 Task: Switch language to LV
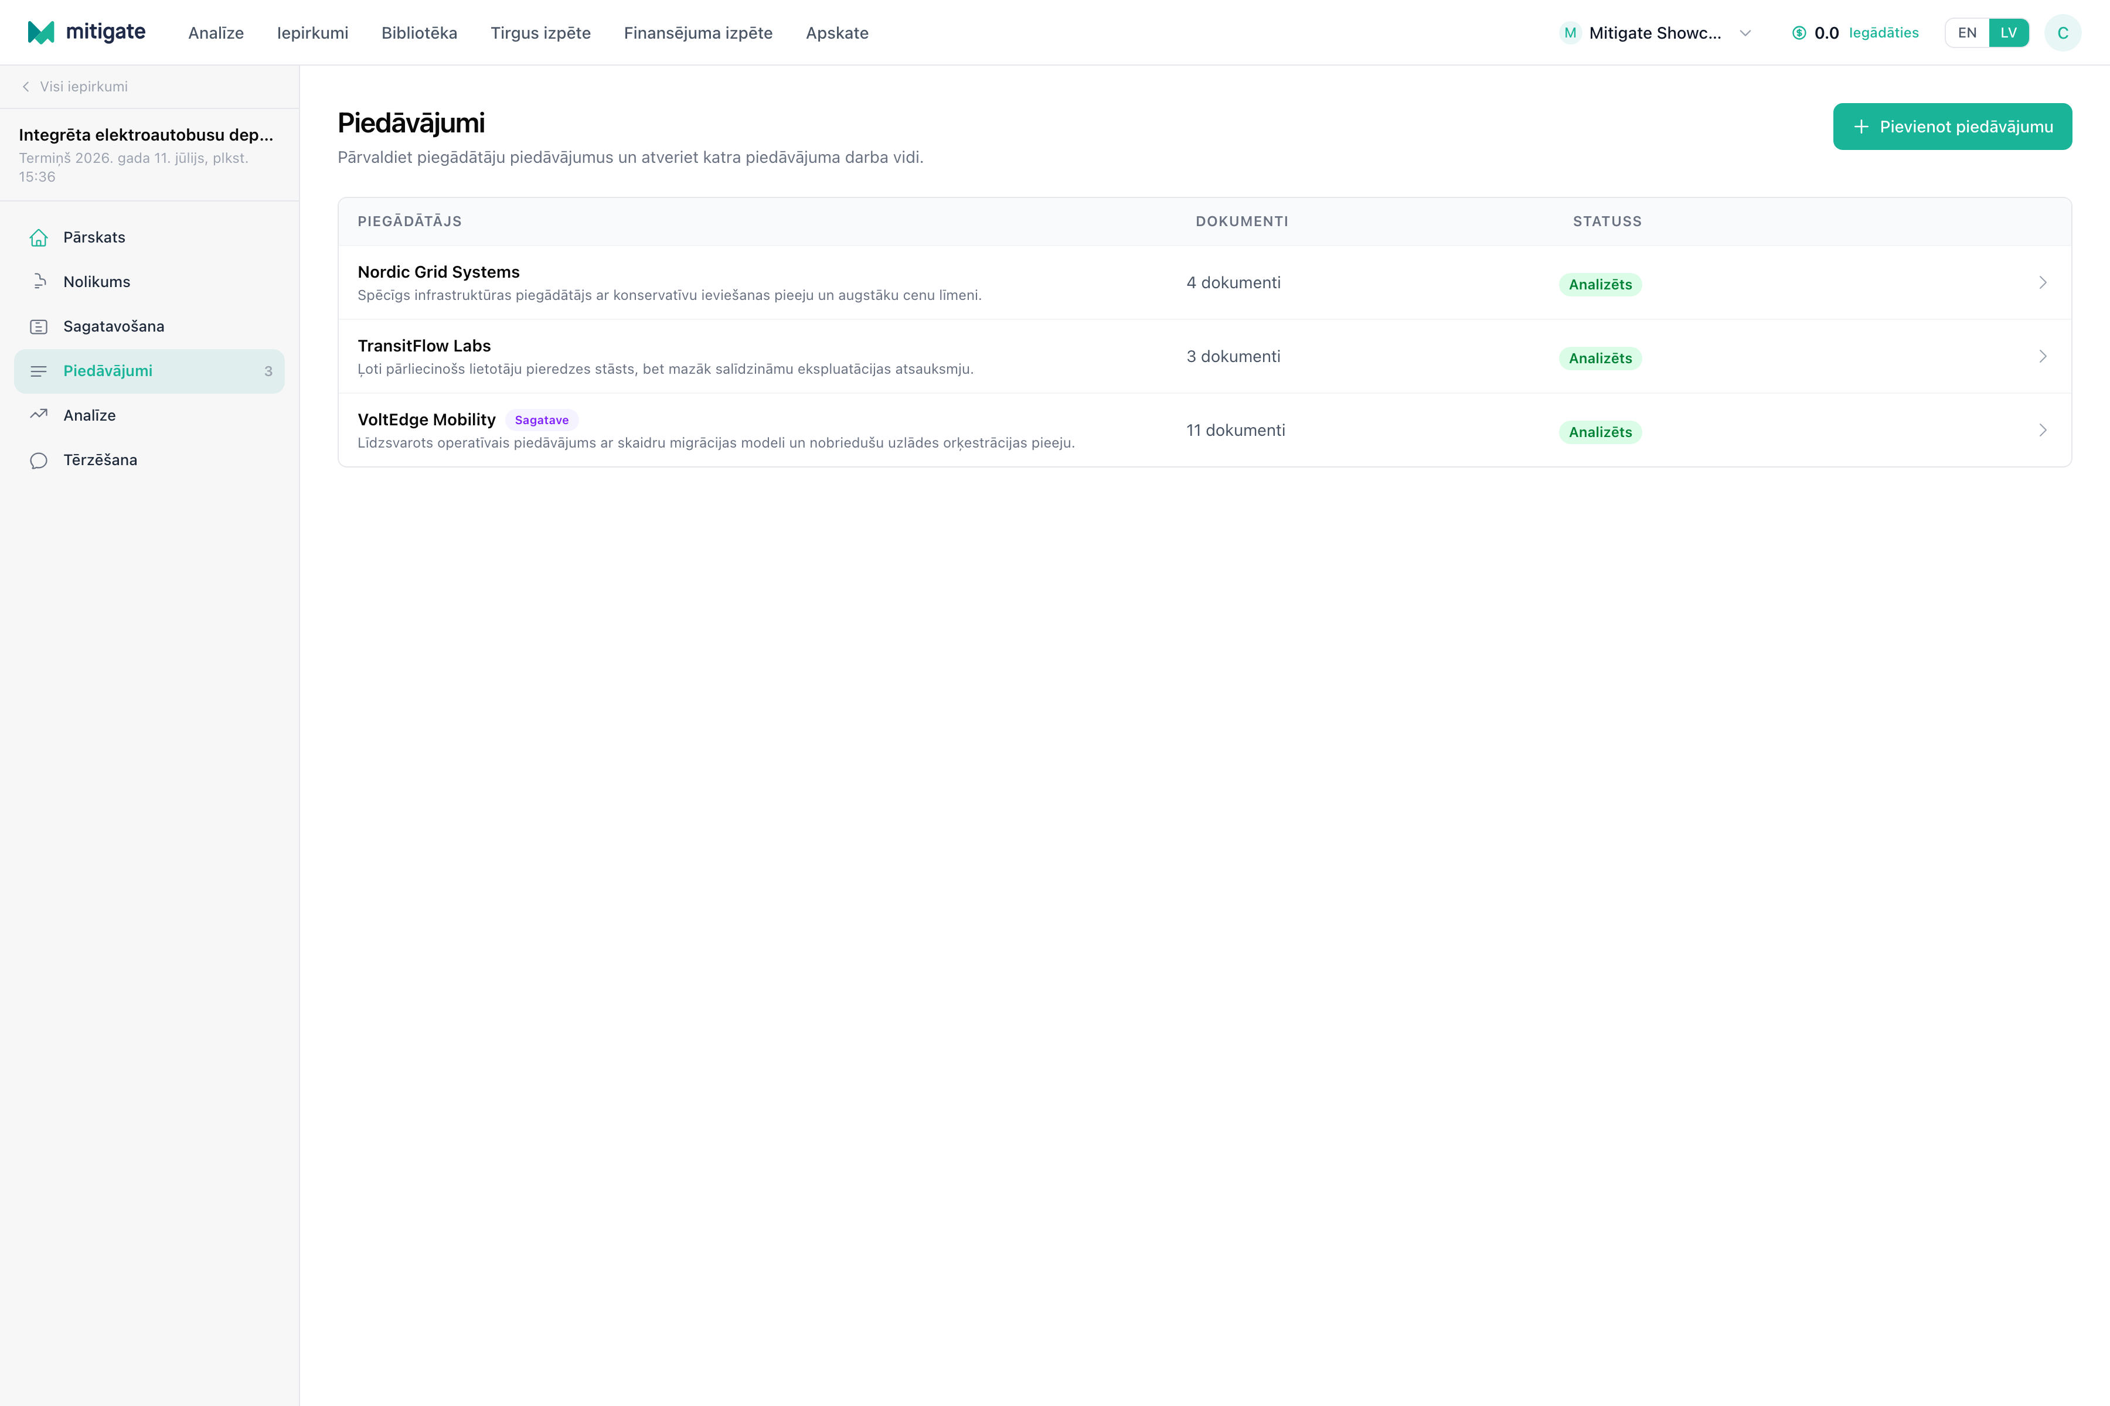(2009, 33)
